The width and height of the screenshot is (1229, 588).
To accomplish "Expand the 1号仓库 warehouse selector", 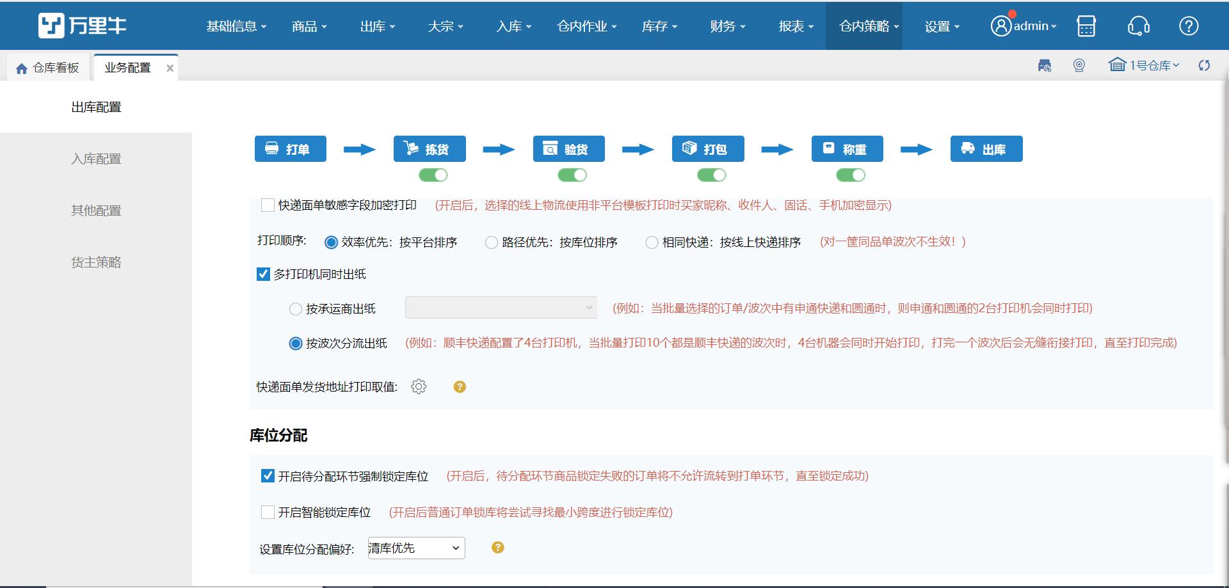I will pyautogui.click(x=1146, y=65).
